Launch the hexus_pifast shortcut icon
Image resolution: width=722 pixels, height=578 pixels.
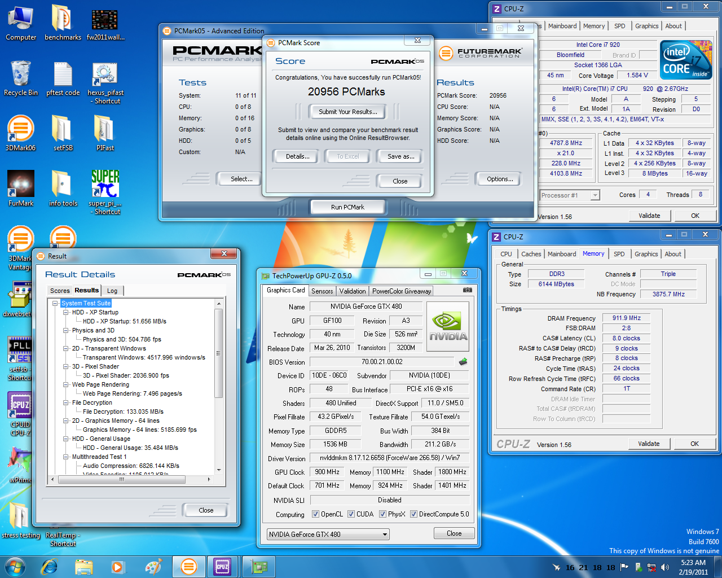pyautogui.click(x=105, y=82)
